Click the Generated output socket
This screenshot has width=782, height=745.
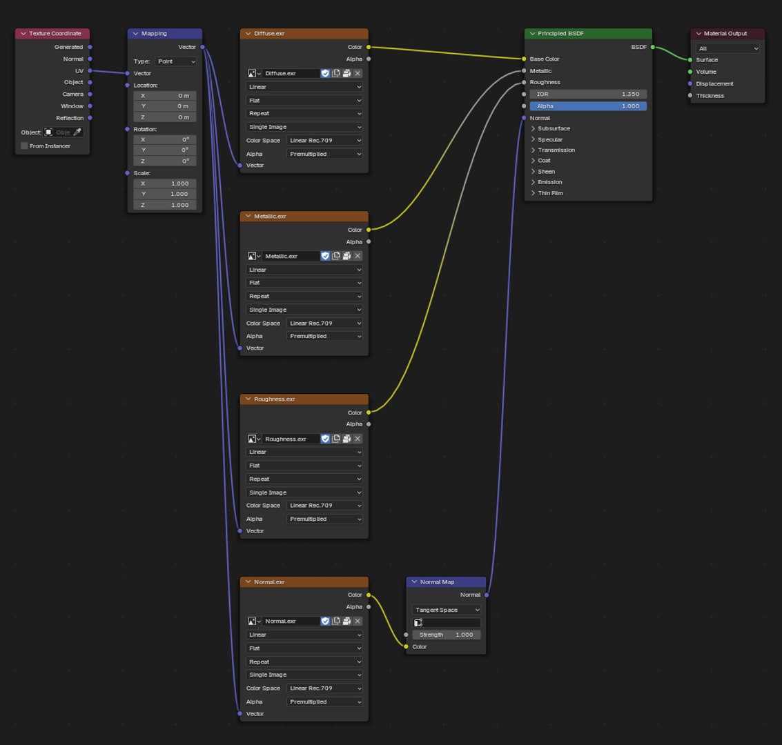coord(90,47)
